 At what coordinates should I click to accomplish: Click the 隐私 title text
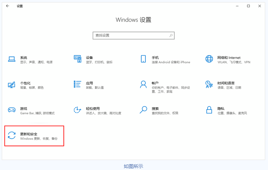pos(221,109)
